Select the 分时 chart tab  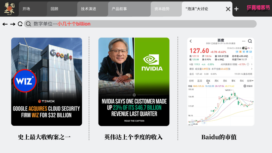coord(191,81)
